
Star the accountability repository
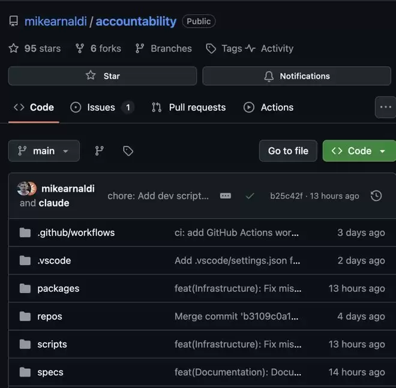pos(103,76)
